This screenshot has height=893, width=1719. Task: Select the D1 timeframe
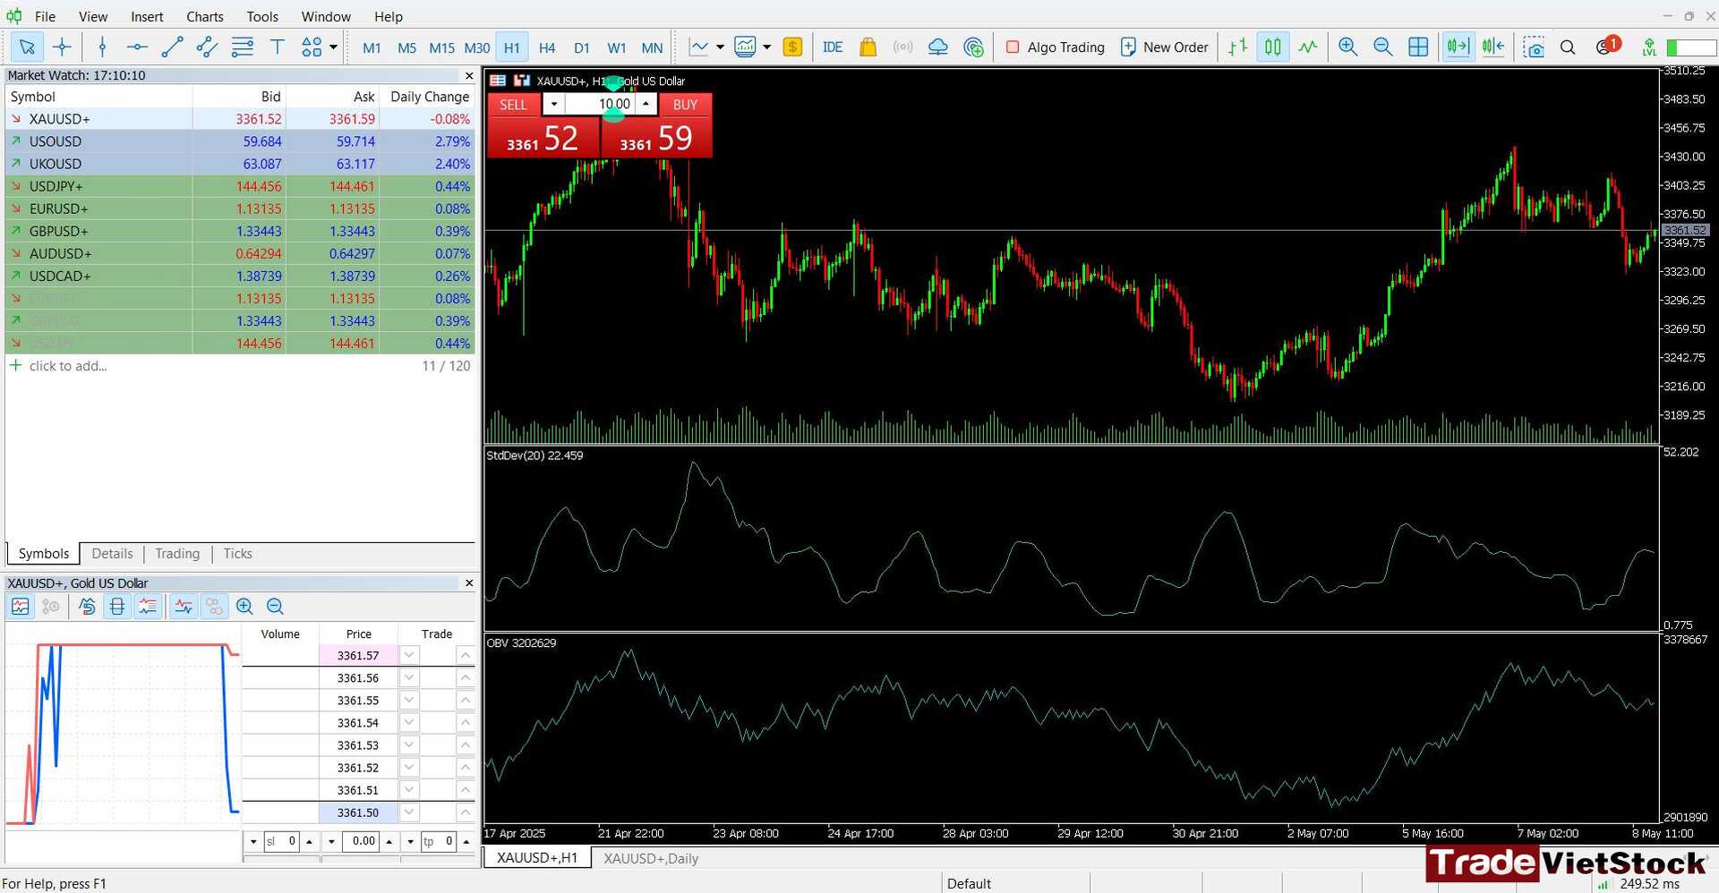(x=582, y=47)
